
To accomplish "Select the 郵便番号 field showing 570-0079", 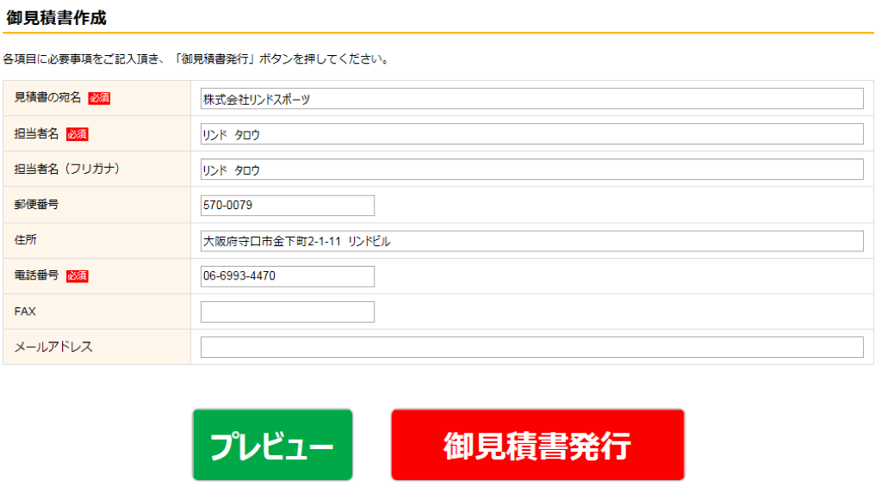I will tap(288, 206).
